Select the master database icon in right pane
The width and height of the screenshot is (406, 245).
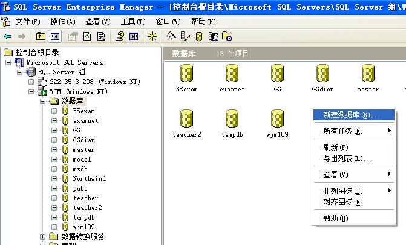[368, 78]
